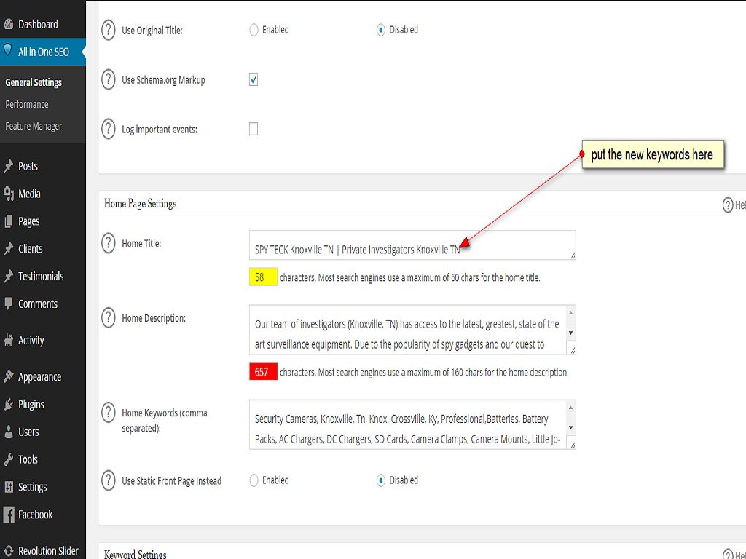Go to Settings section label
746x559 pixels.
click(x=32, y=487)
